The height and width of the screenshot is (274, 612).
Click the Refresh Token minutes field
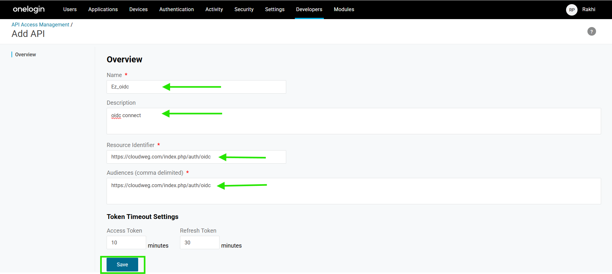click(x=200, y=242)
